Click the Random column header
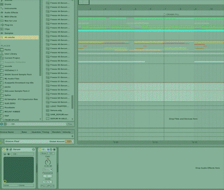224x190 pixels. pos(56,132)
